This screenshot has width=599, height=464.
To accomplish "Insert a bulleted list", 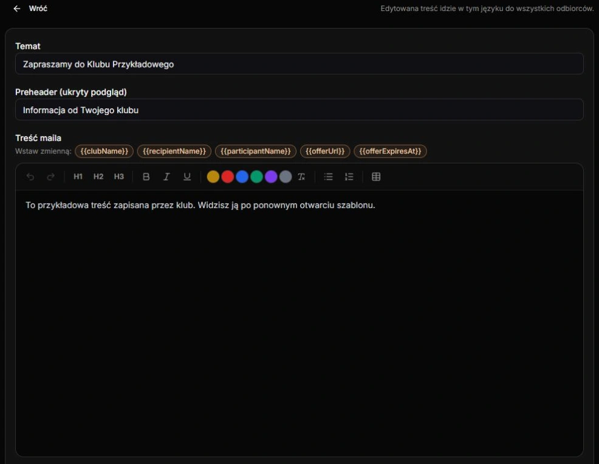I will pos(328,177).
